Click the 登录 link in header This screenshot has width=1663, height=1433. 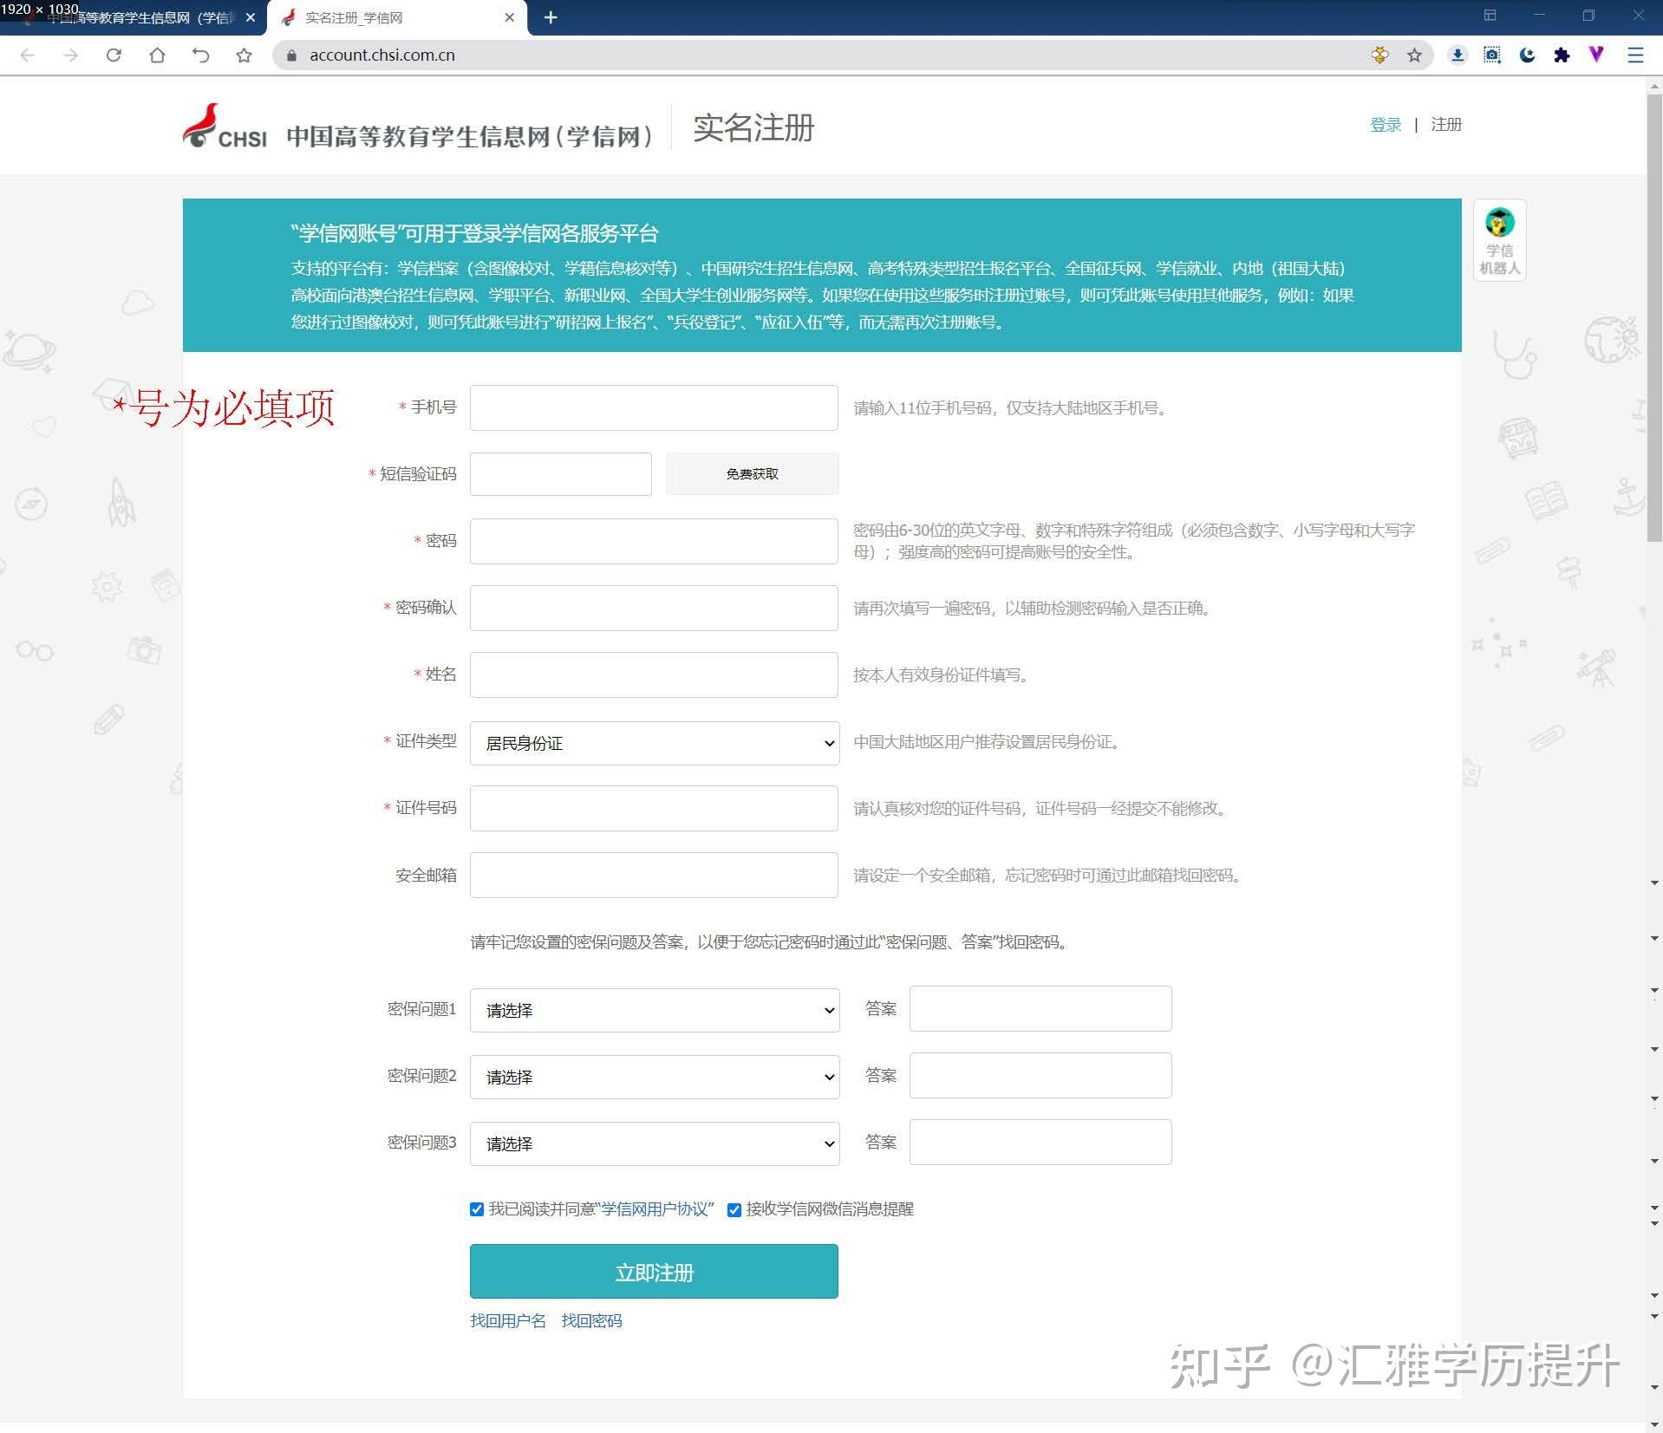pos(1386,125)
